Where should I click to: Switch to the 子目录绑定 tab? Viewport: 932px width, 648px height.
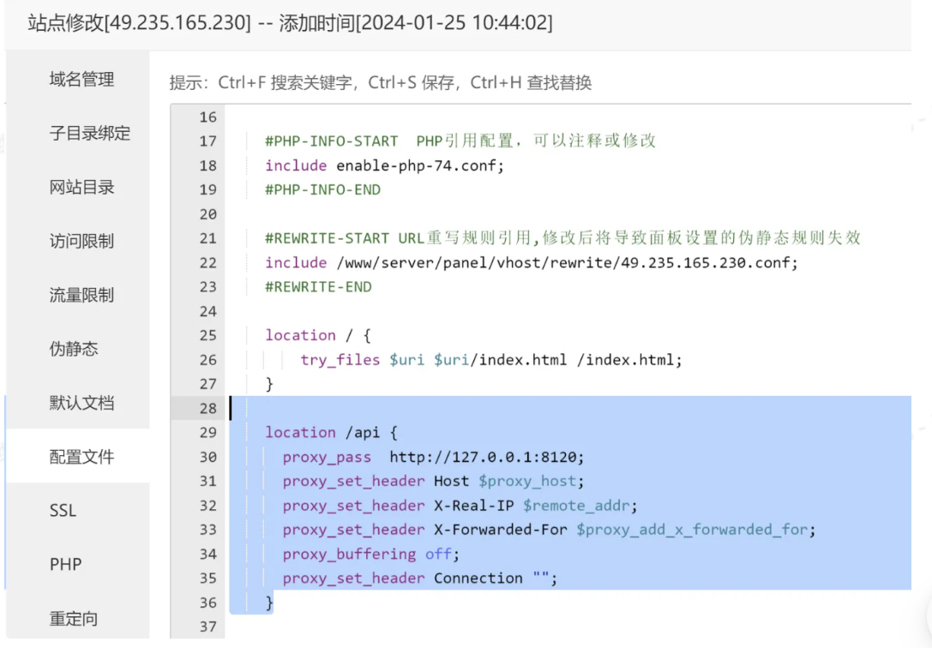(x=90, y=134)
